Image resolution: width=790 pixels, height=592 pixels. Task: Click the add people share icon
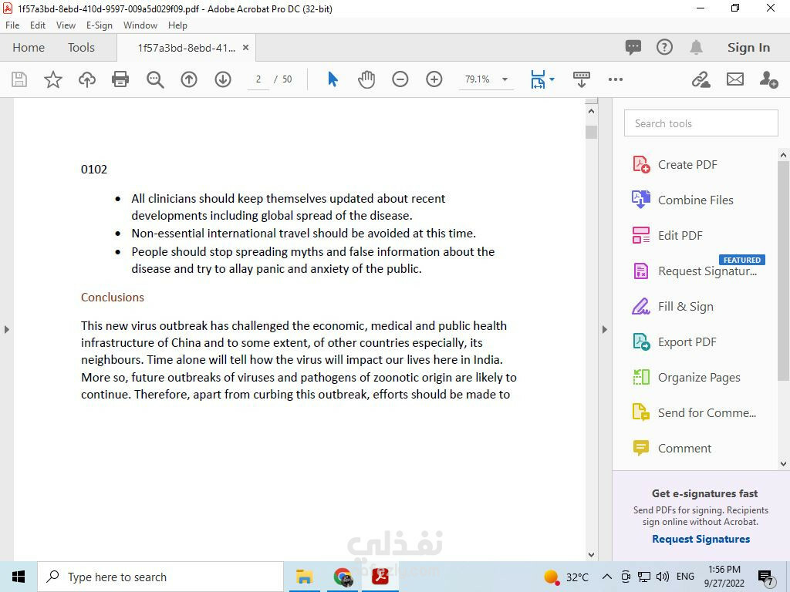coord(769,79)
